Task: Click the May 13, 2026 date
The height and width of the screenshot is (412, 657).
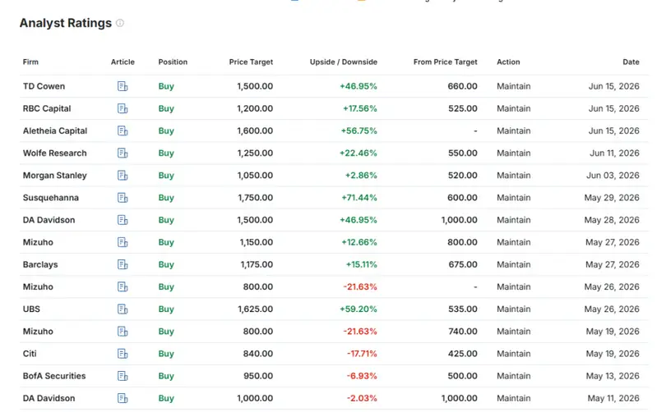Action: click(x=613, y=376)
